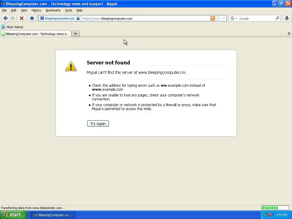Bookmark this page with the star icon
This screenshot has height=219, width=292.
(218, 18)
